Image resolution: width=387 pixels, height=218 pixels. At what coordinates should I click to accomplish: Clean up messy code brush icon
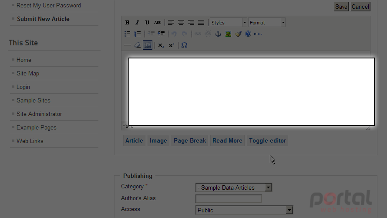point(238,34)
